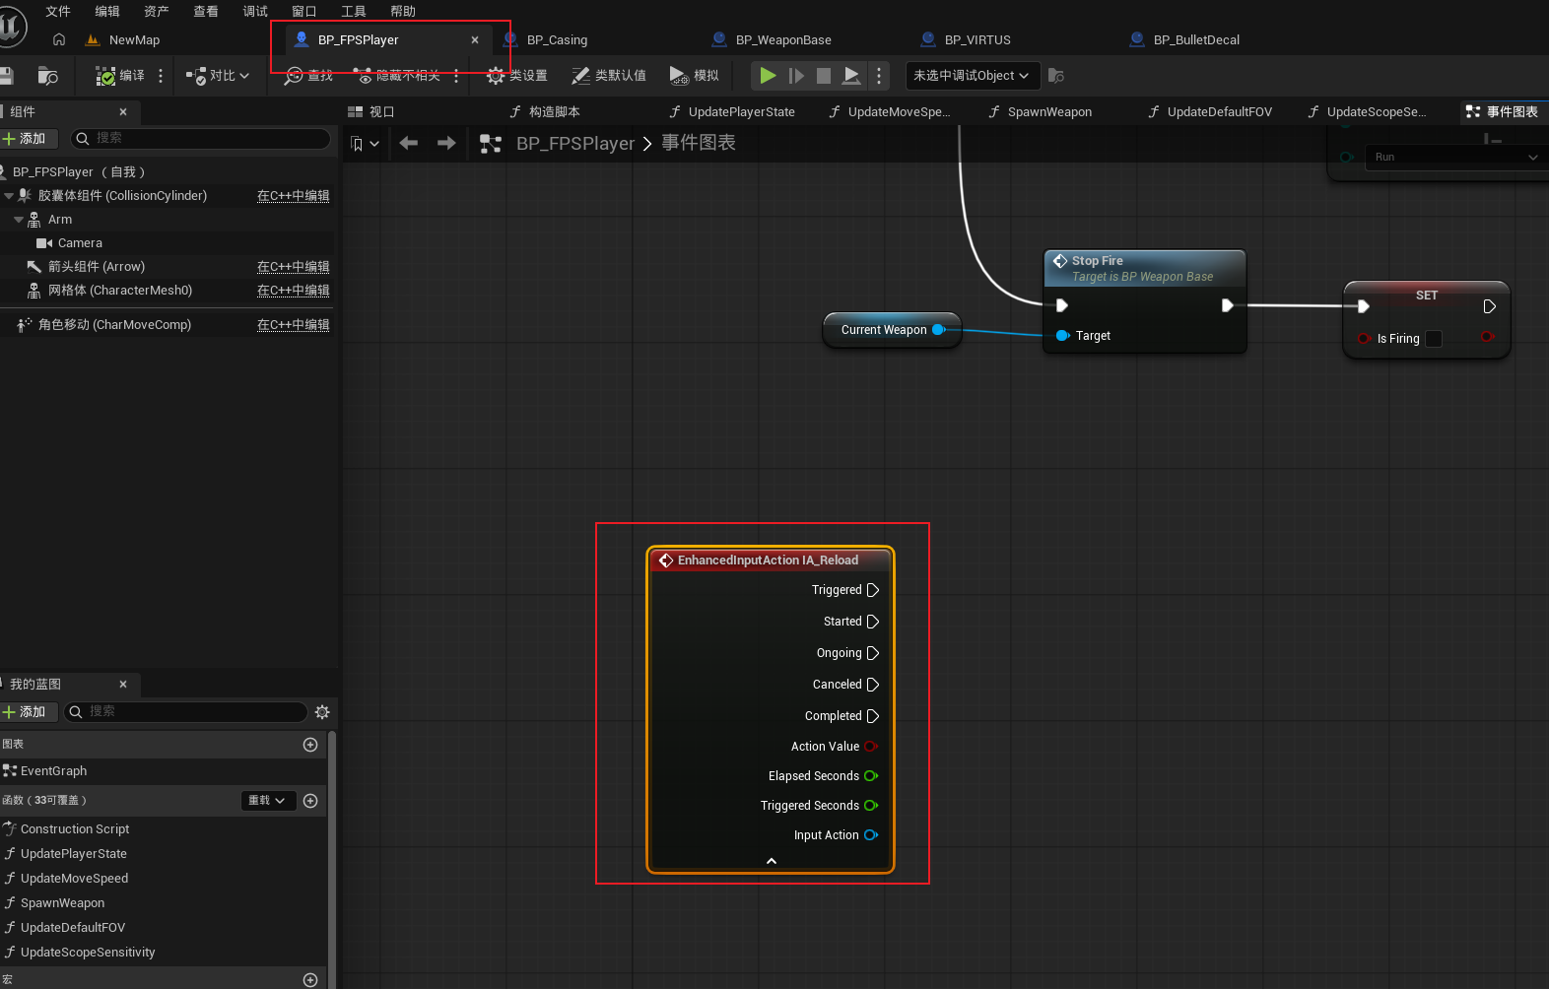Open compile options three-dot menu

point(161,76)
